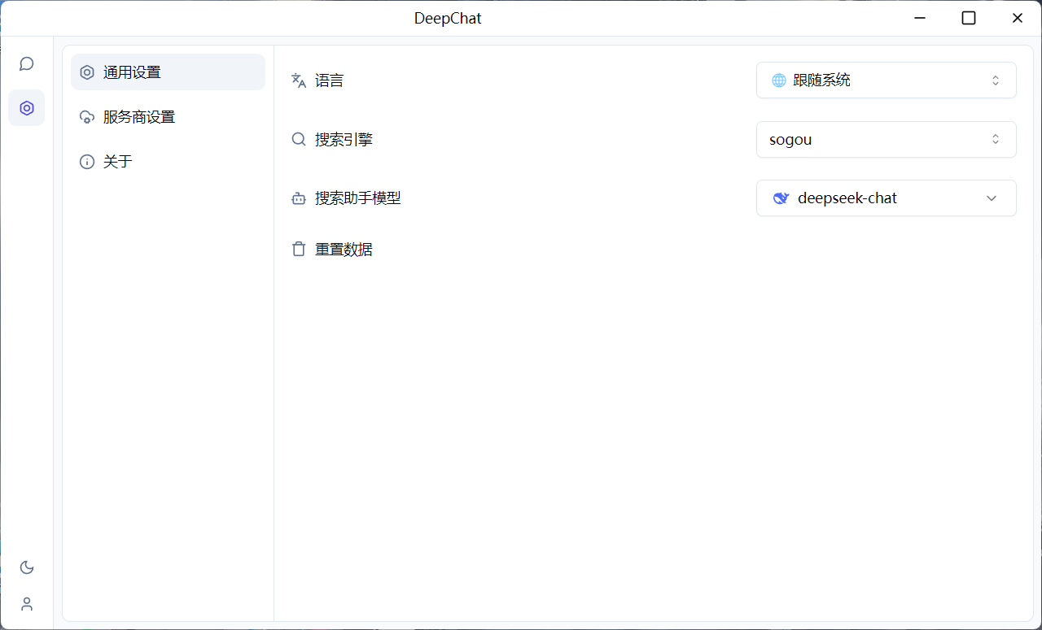The width and height of the screenshot is (1042, 630).
Task: Open the language dropdown showing 跟随系统
Action: pos(886,80)
